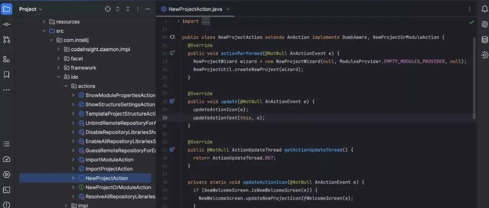Select EnableAllRepositoryLibraries class in tree
Image resolution: width=489 pixels, height=208 pixels.
pyautogui.click(x=121, y=142)
